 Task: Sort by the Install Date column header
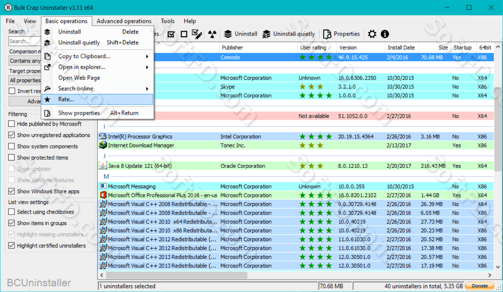pos(402,47)
